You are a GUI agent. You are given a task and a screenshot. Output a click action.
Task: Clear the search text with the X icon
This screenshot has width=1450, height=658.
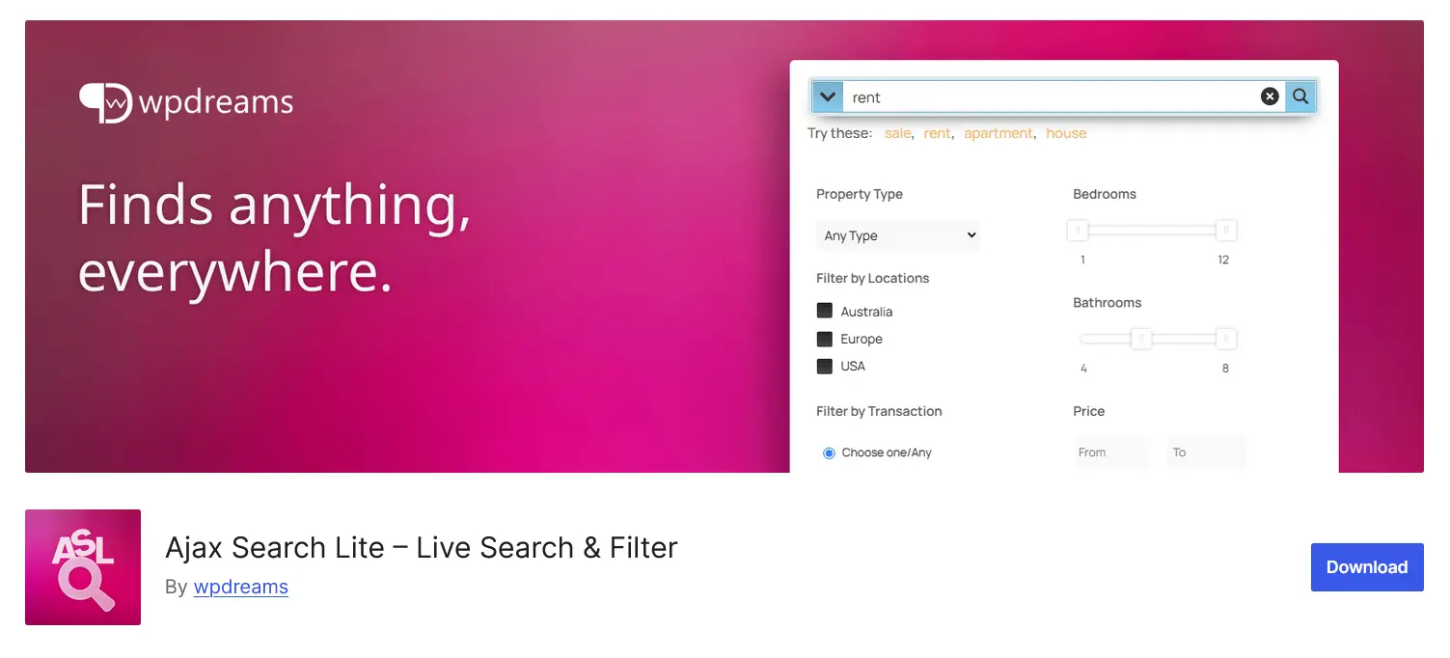pyautogui.click(x=1270, y=96)
